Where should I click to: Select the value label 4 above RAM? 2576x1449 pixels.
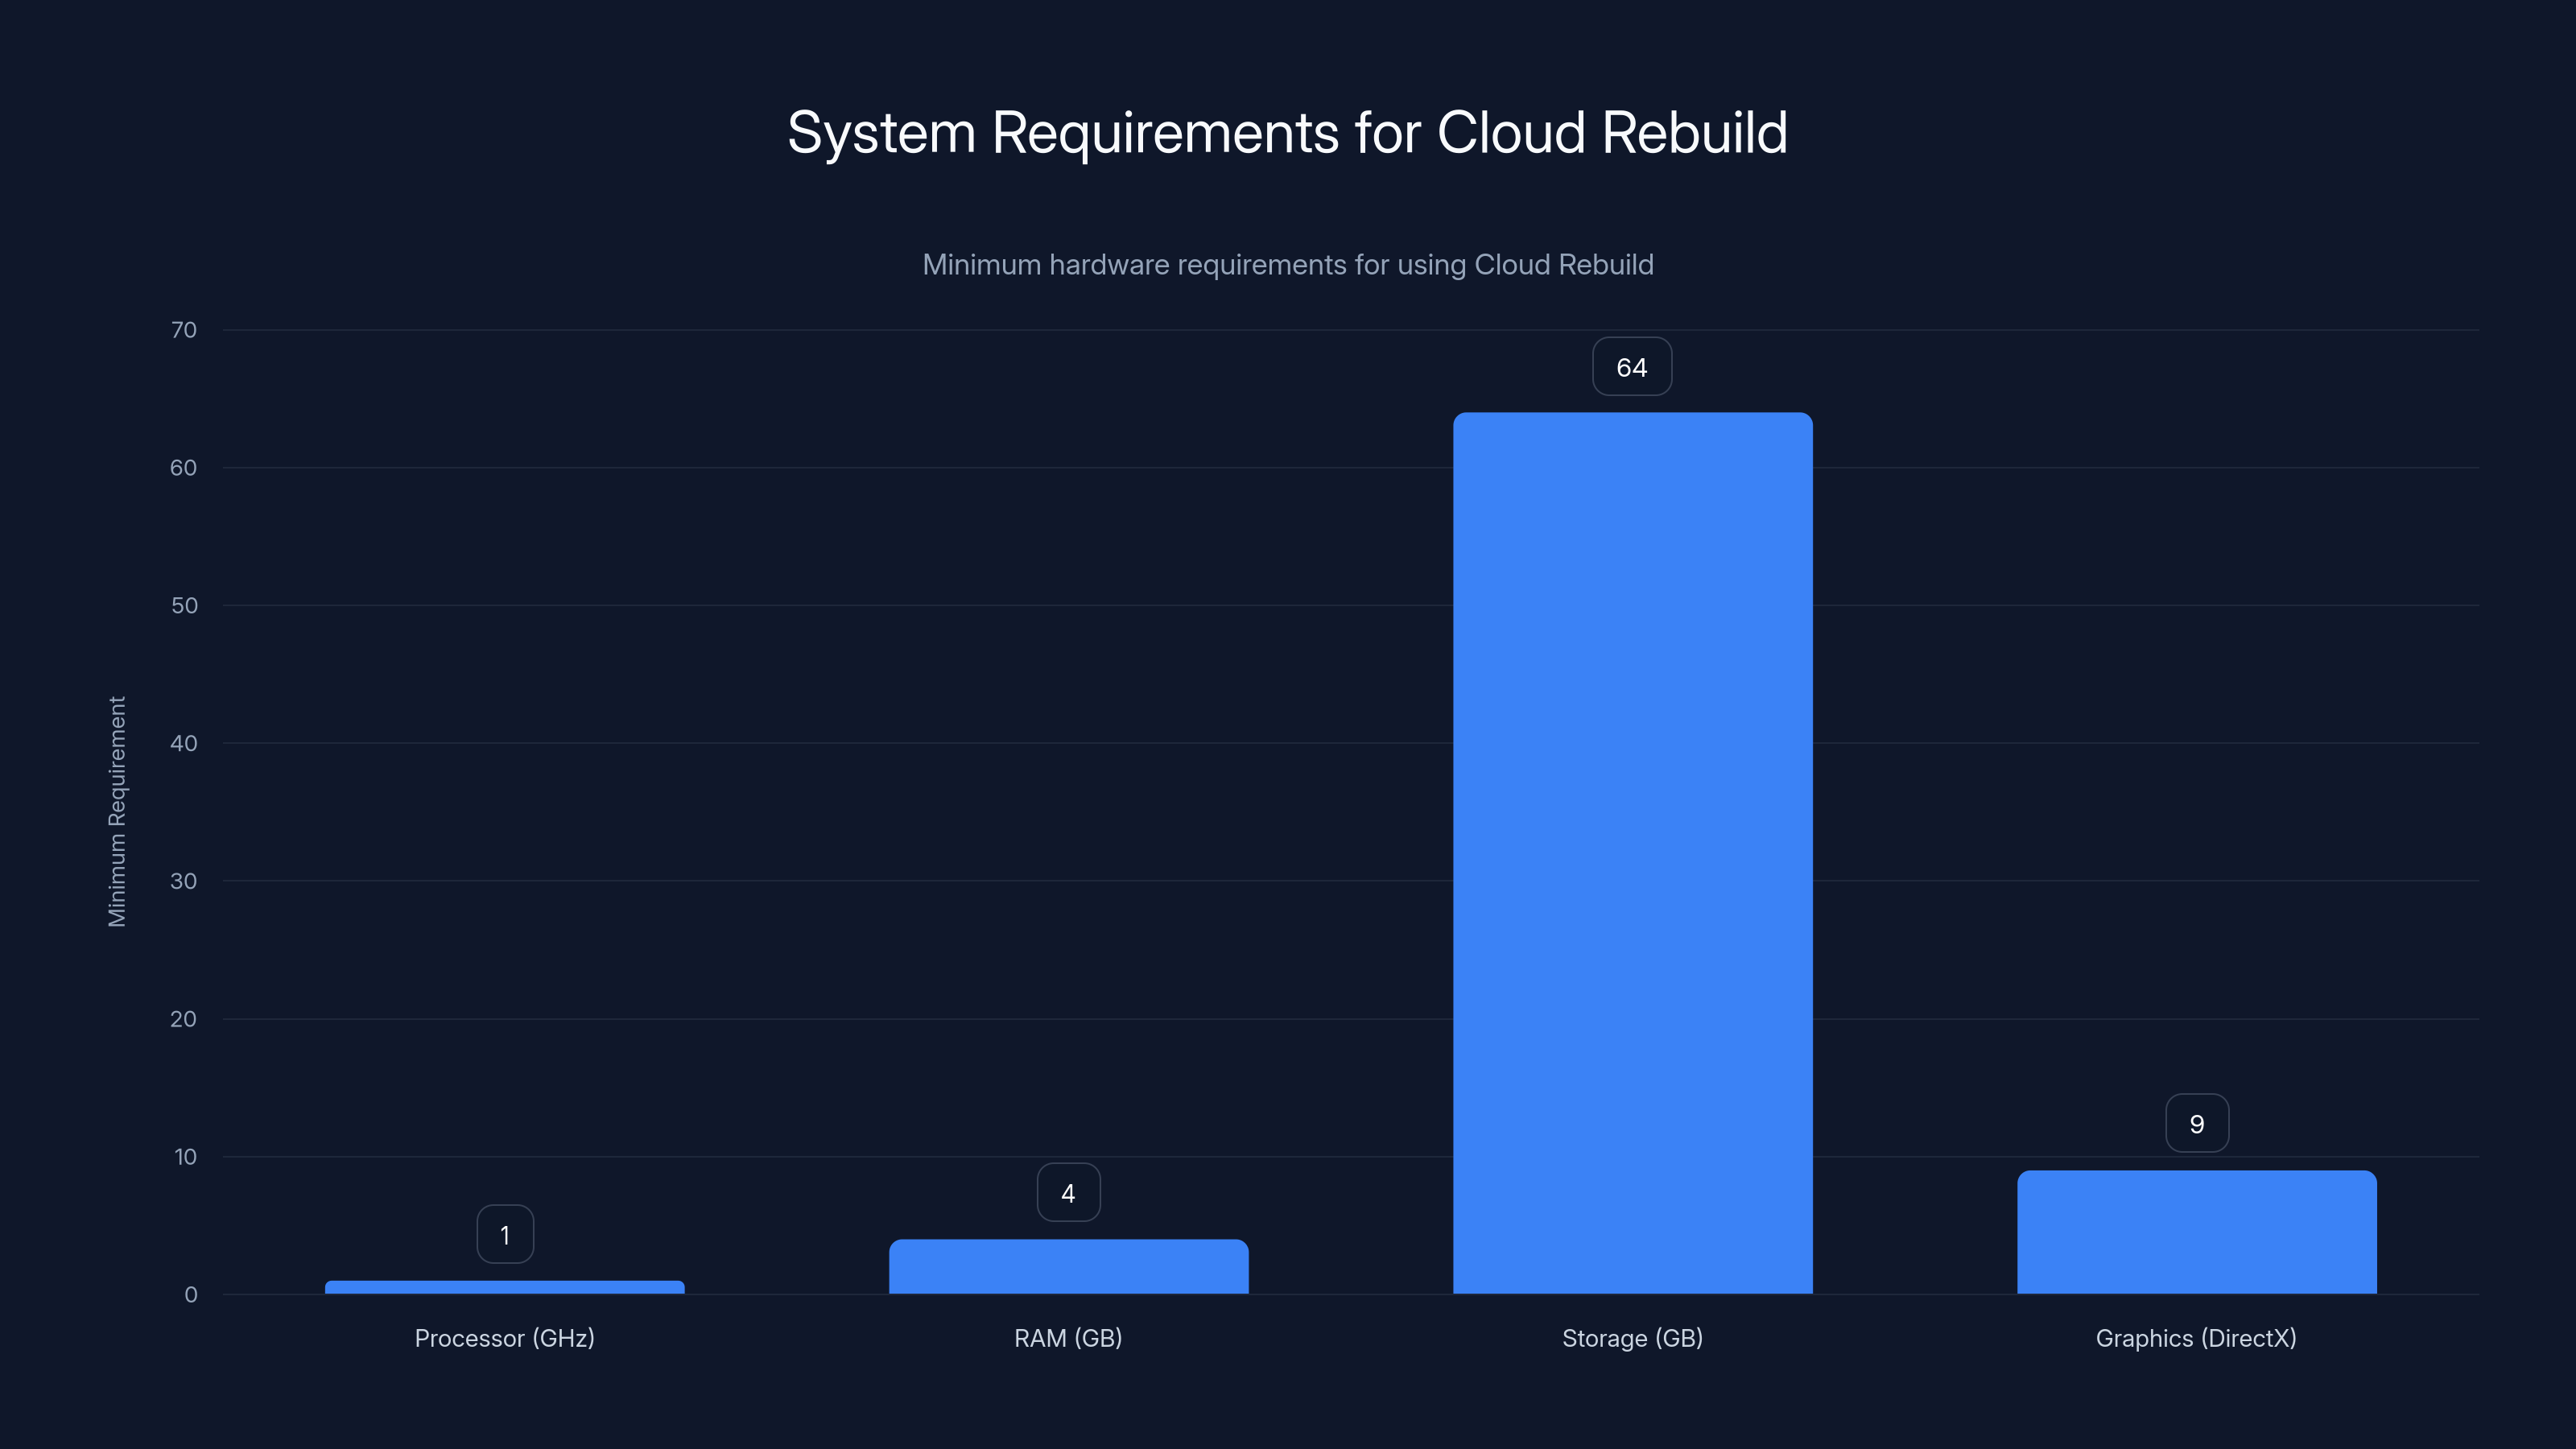point(1068,1193)
